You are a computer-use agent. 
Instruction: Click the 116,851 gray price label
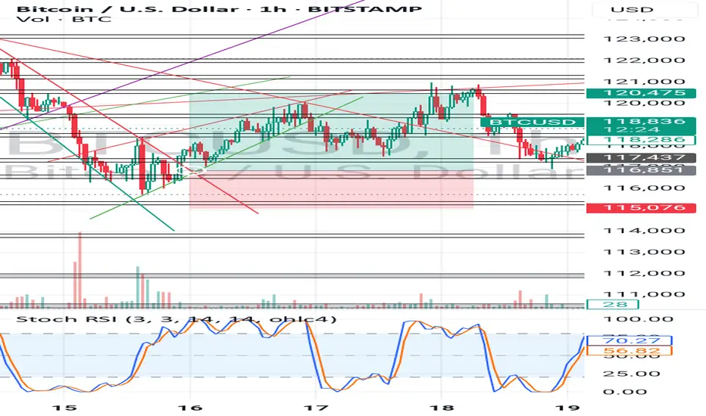tap(641, 170)
